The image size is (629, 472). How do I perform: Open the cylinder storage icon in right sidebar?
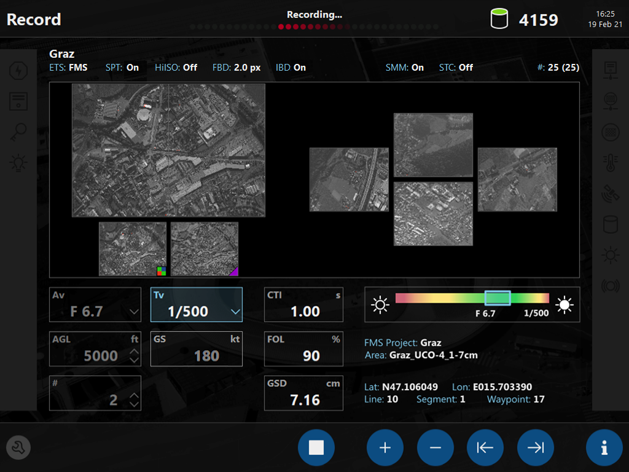click(x=611, y=224)
